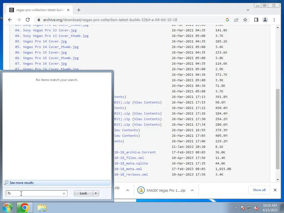This screenshot has height=213, width=284.
Task: Click the muted volume tray icon
Action: pos(256,208)
